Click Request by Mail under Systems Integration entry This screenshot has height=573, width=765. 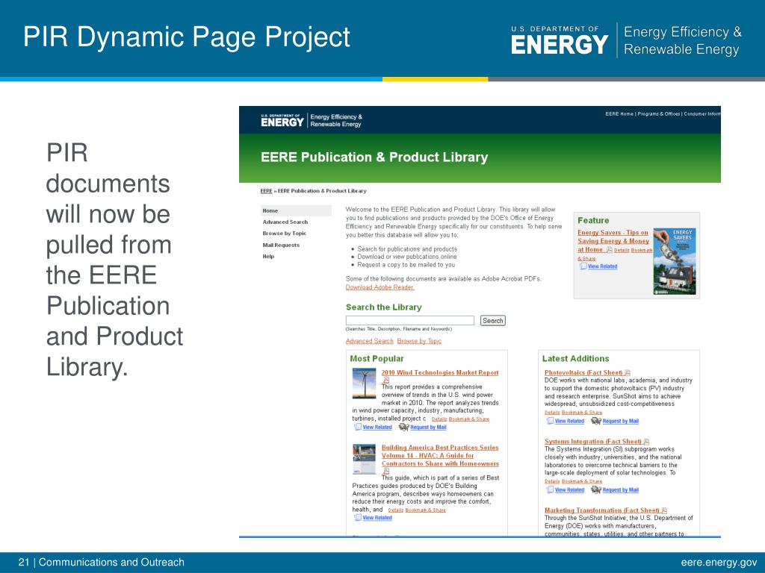point(620,490)
